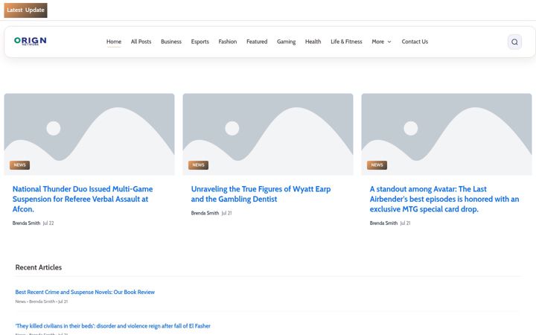Click the News • Brenda Smith • Jul 21 line under the crime novels review
Screen dimensions: 536x335
pyautogui.click(x=42, y=301)
